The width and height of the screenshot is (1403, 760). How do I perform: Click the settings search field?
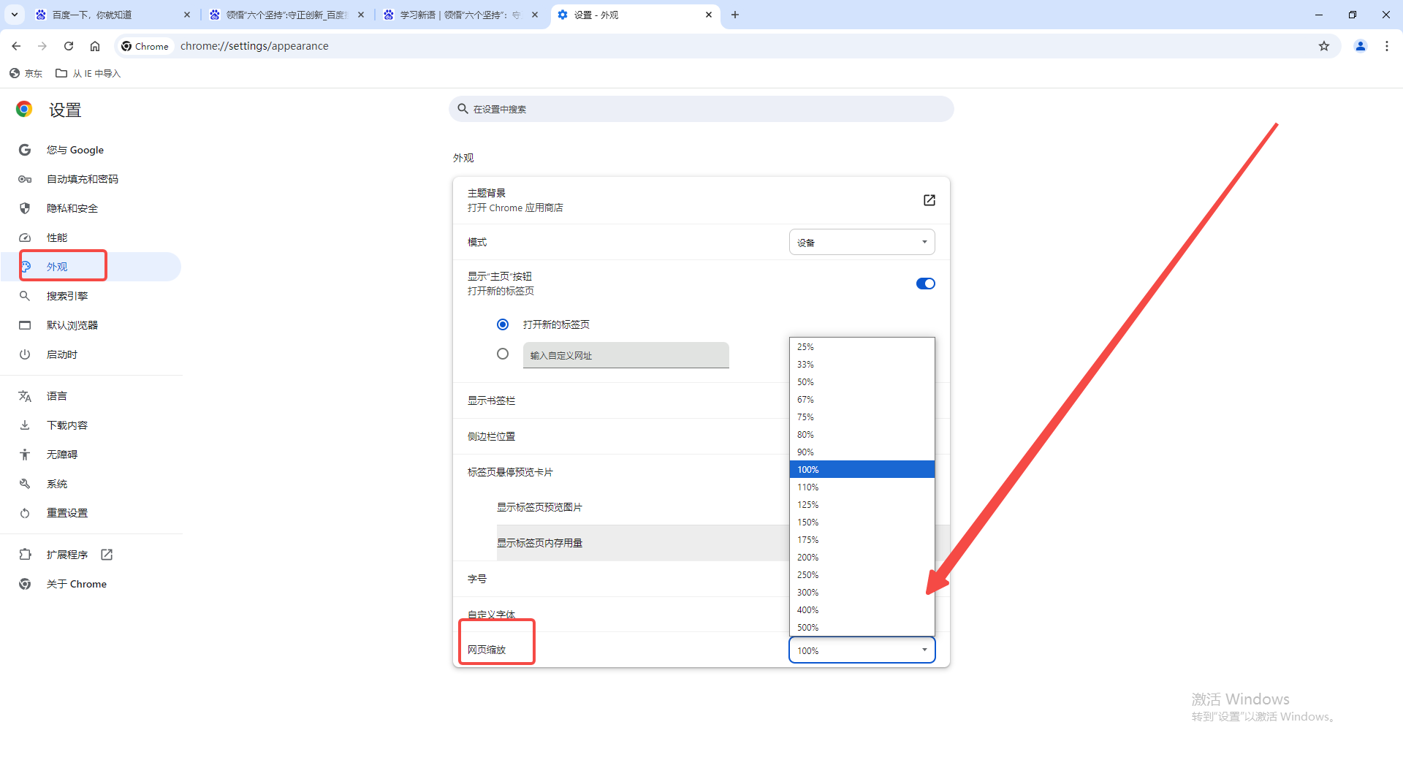[701, 109]
